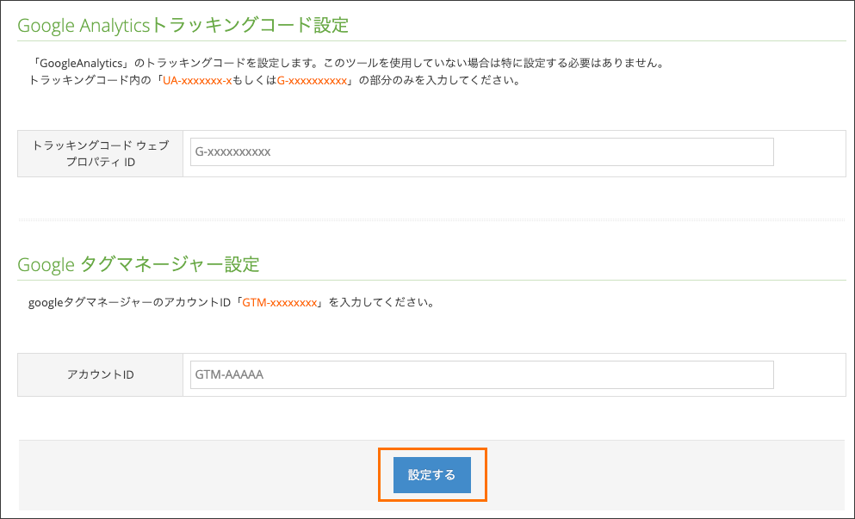Focus the tracking code web property ID field

pos(481,152)
